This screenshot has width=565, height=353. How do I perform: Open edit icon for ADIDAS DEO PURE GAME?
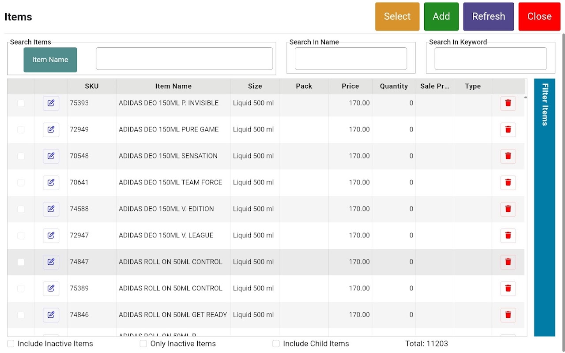pyautogui.click(x=51, y=130)
